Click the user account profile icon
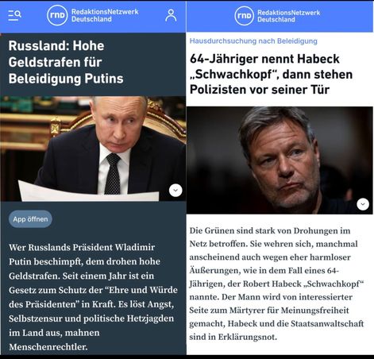The width and height of the screenshot is (374, 359). click(171, 15)
